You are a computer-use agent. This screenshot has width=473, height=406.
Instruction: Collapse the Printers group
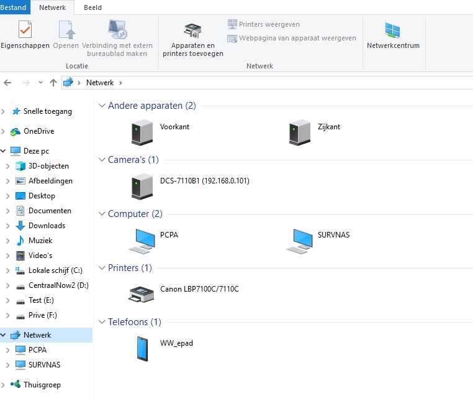coord(102,267)
